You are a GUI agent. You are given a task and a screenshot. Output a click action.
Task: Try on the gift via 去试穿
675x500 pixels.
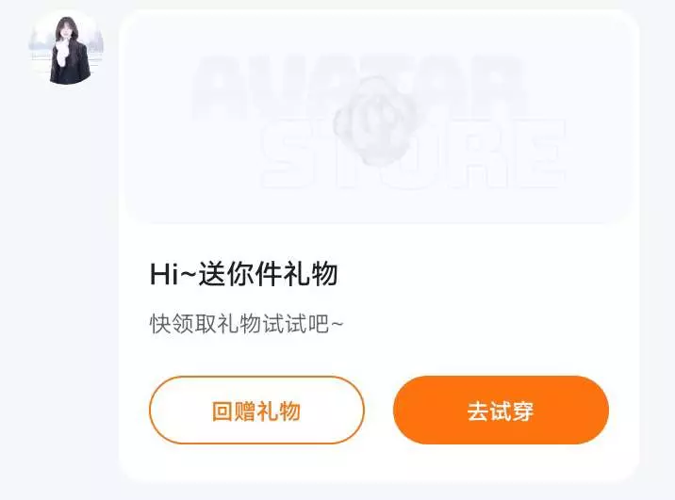501,411
